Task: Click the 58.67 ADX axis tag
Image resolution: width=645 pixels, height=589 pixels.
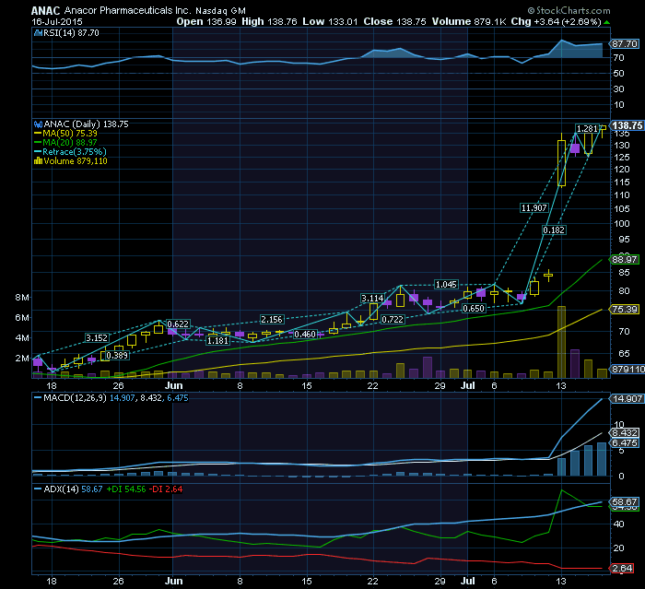Action: coord(625,501)
